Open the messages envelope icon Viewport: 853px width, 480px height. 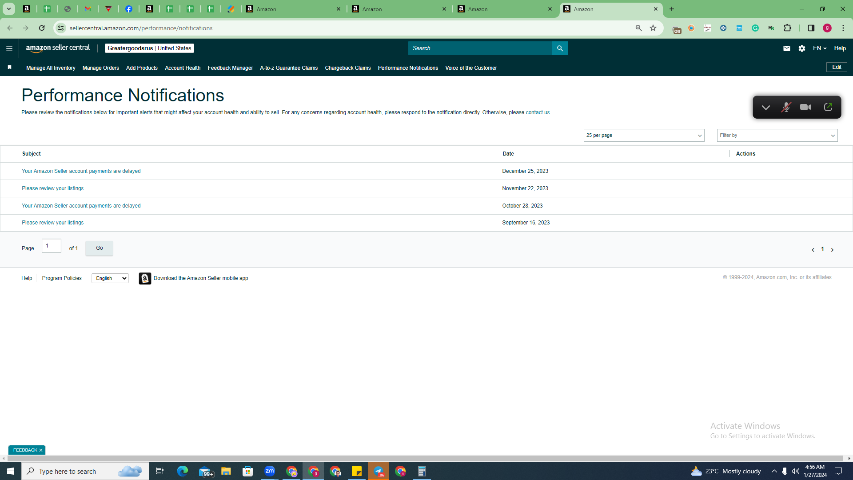786,48
